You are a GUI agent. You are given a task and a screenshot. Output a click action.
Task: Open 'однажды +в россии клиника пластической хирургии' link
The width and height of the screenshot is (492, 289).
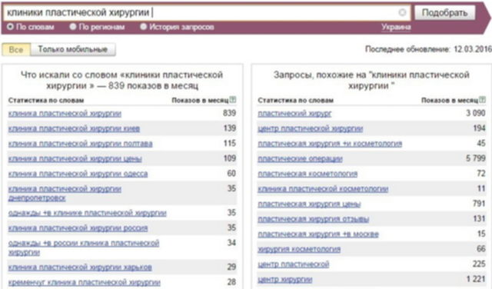point(84,247)
